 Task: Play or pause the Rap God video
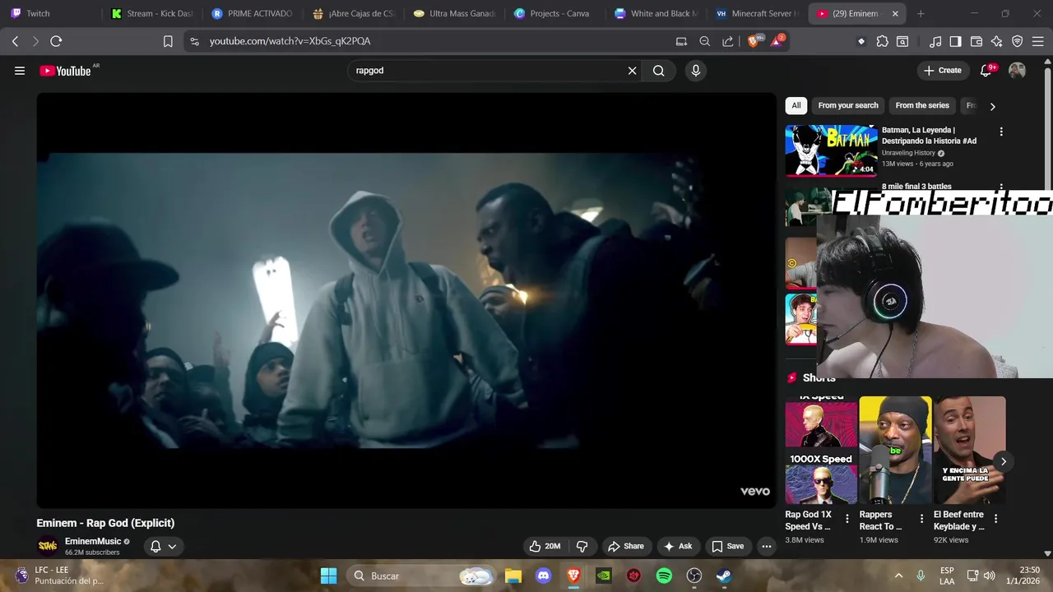pyautogui.click(x=406, y=300)
